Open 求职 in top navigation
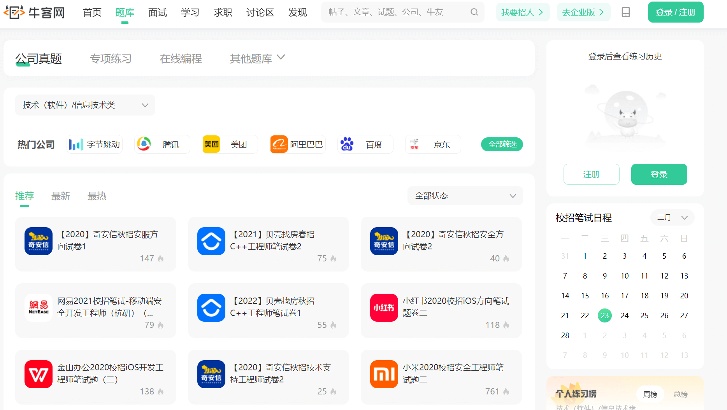Image resolution: width=727 pixels, height=410 pixels. pos(223,12)
